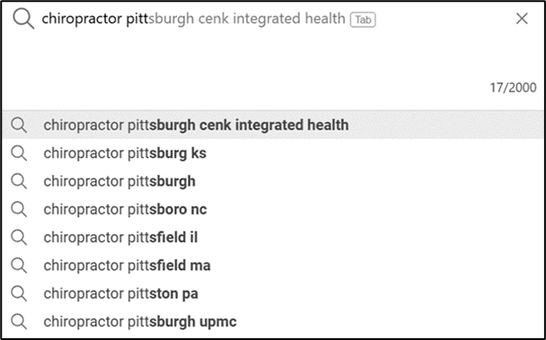Select suggestion 'chiropractor pittsburgh cenk integrated health'

coord(273,125)
